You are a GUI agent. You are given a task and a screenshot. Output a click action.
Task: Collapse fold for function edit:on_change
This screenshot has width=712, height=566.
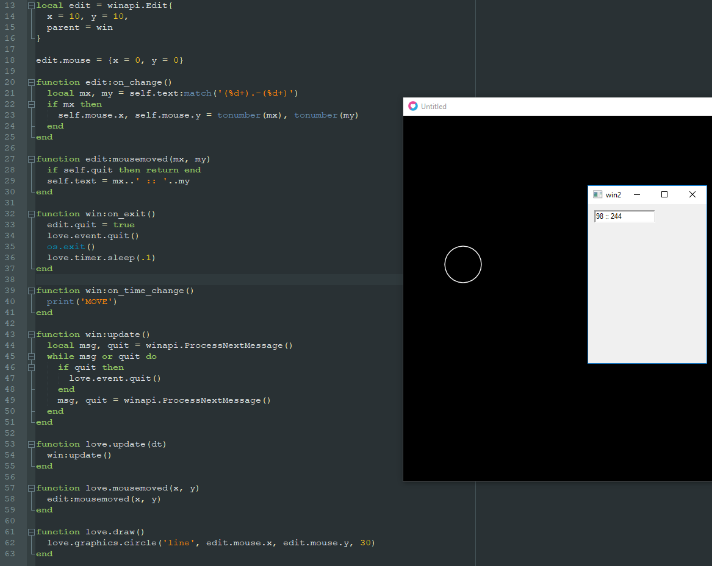coord(31,82)
